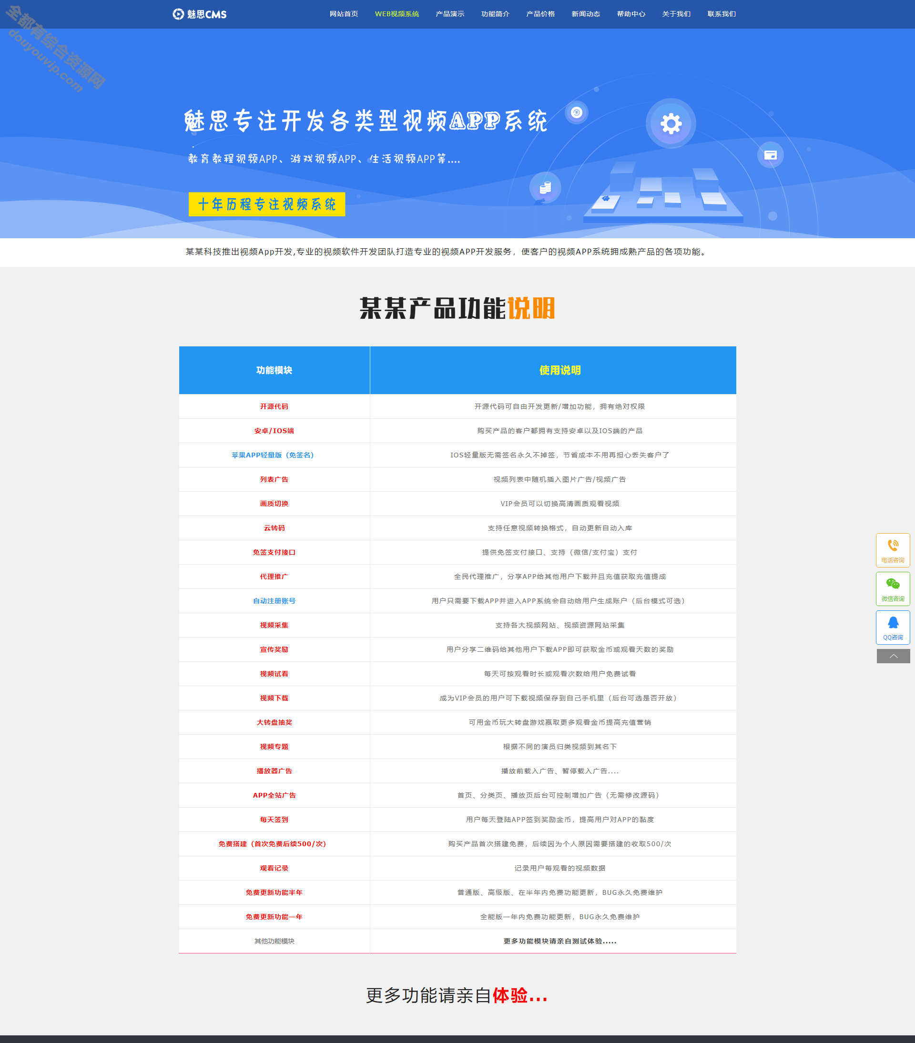The width and height of the screenshot is (915, 1043).
Task: Select the 代理推广 row label
Action: coord(274,577)
